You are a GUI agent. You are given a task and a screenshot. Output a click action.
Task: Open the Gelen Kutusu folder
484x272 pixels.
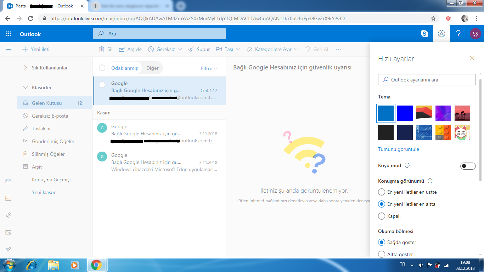tap(55, 103)
